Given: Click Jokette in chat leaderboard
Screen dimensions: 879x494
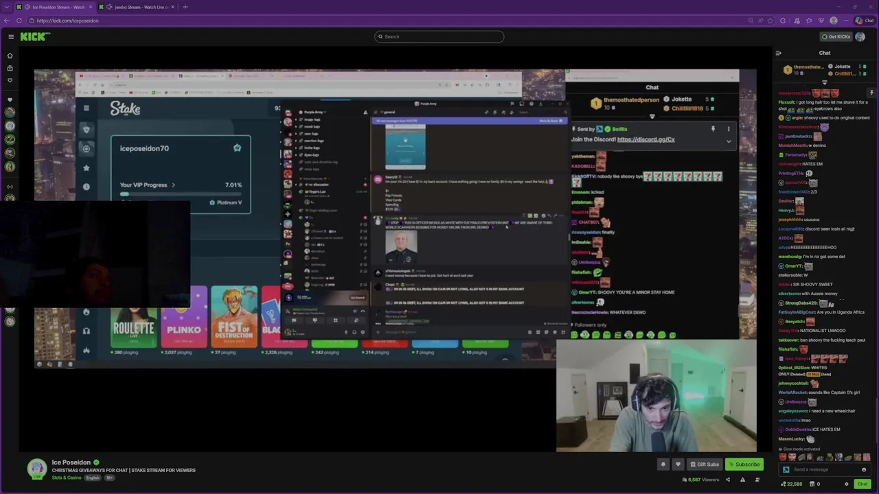Looking at the screenshot, I should (842, 67).
